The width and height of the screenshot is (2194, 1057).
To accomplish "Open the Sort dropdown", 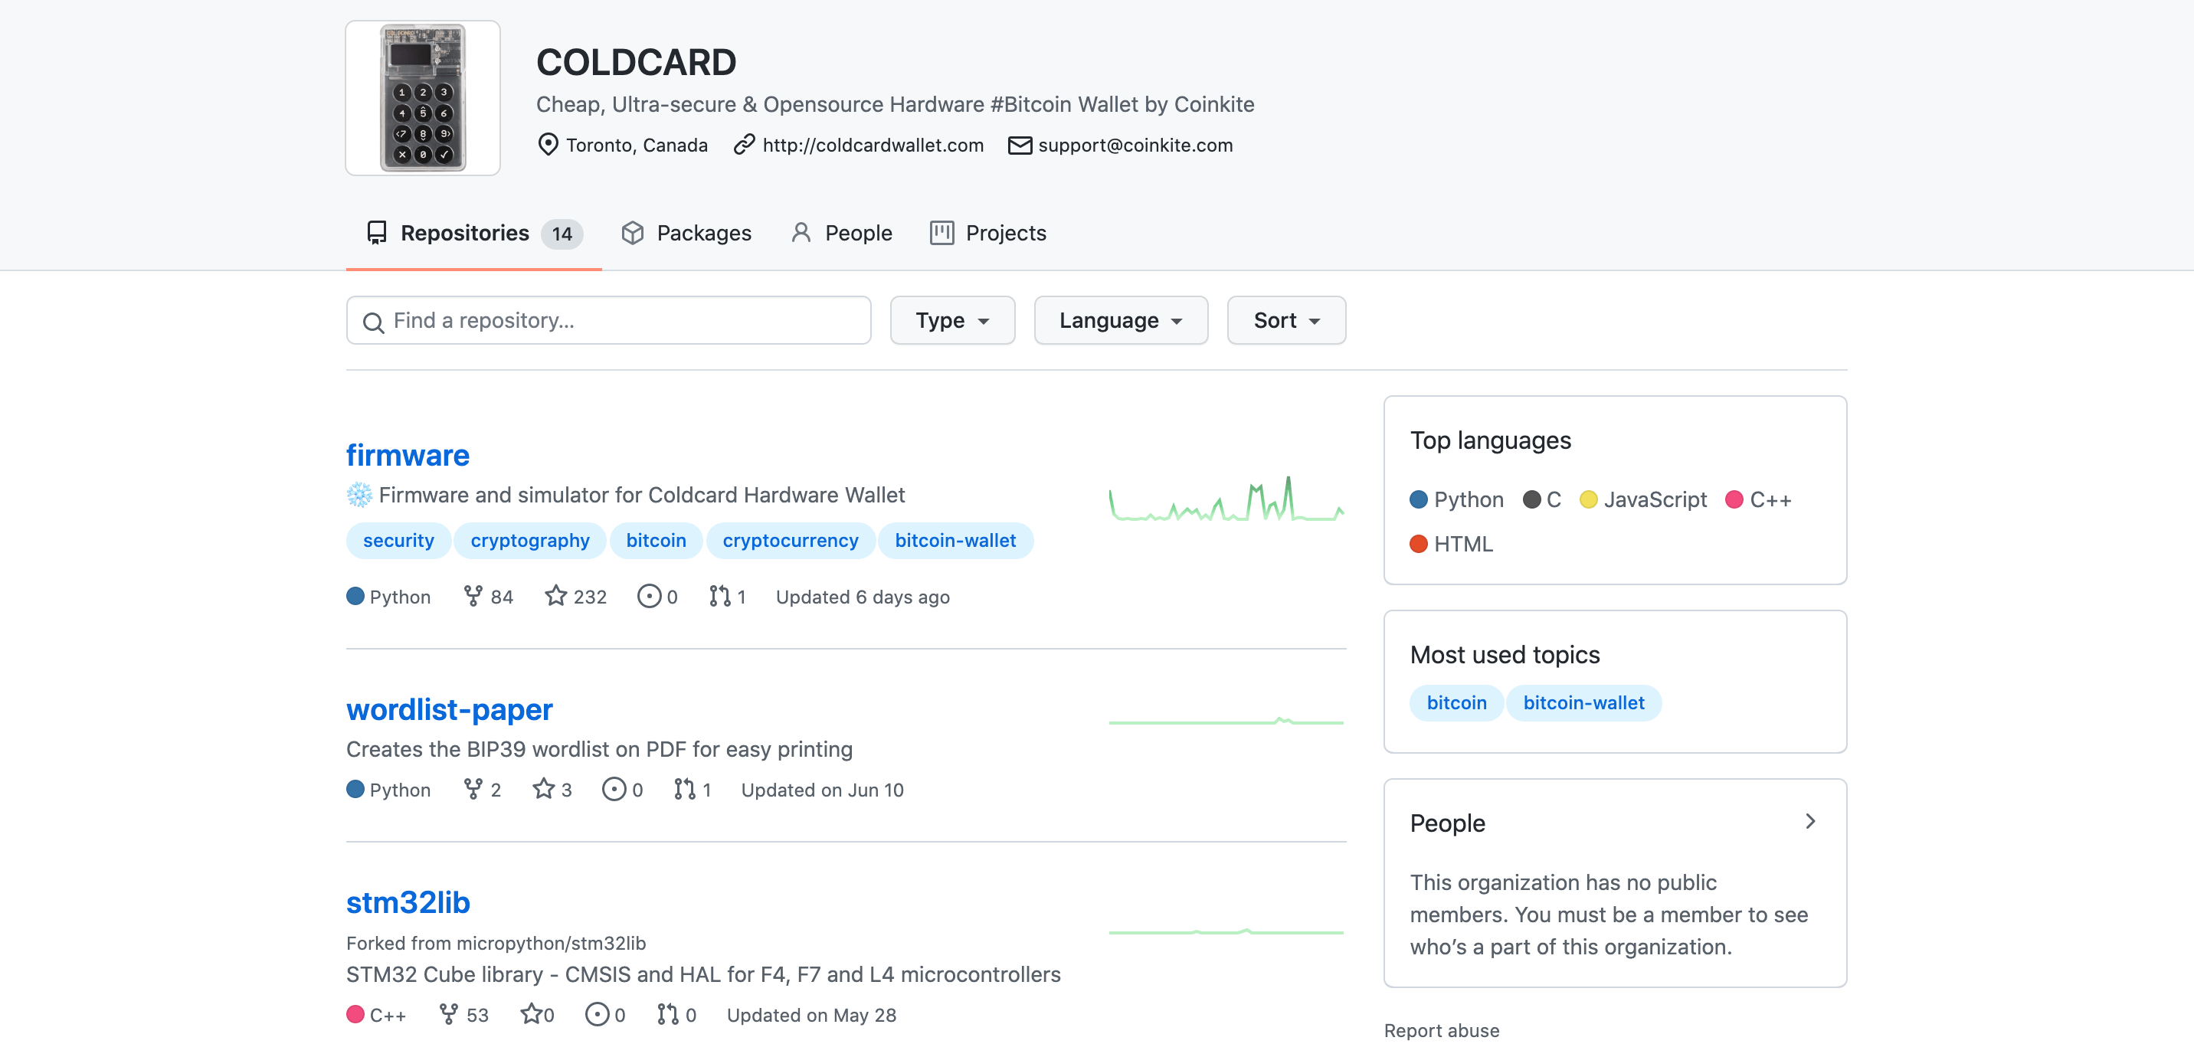I will tap(1286, 320).
